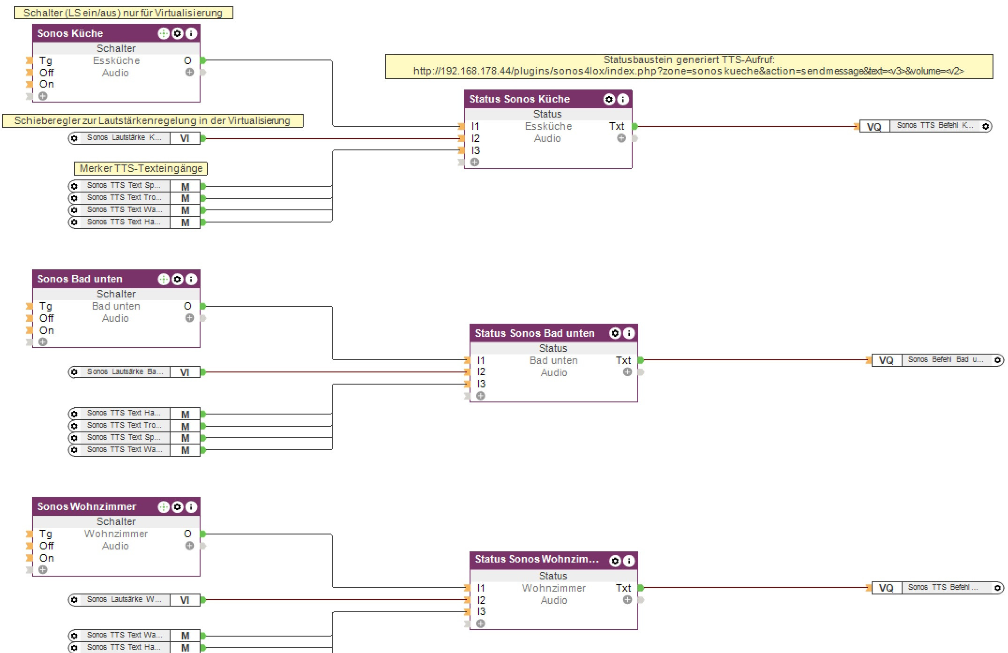Click Off input of Sonos Bad unten

tap(46, 318)
